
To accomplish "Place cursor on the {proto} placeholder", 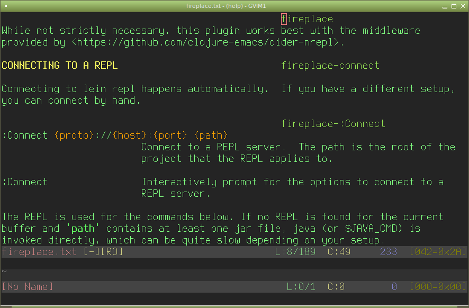I will pyautogui.click(x=74, y=135).
